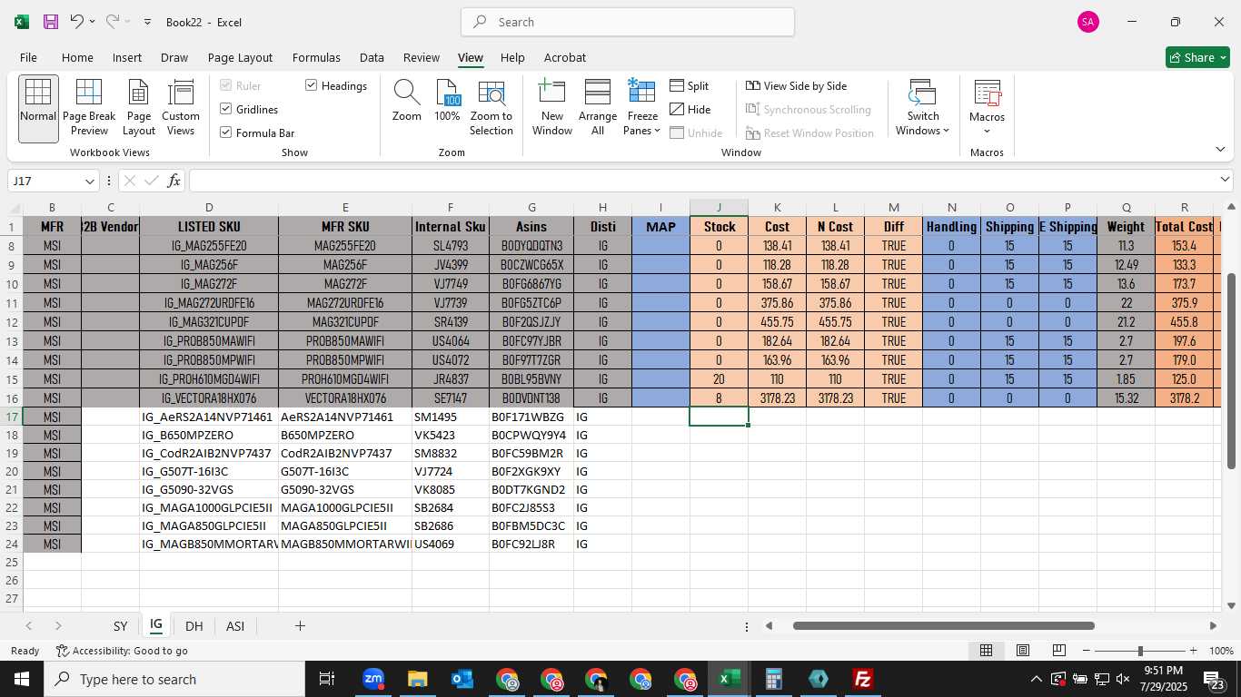This screenshot has height=697, width=1241.
Task: Select Page Break Preview in status bar
Action: (1059, 651)
